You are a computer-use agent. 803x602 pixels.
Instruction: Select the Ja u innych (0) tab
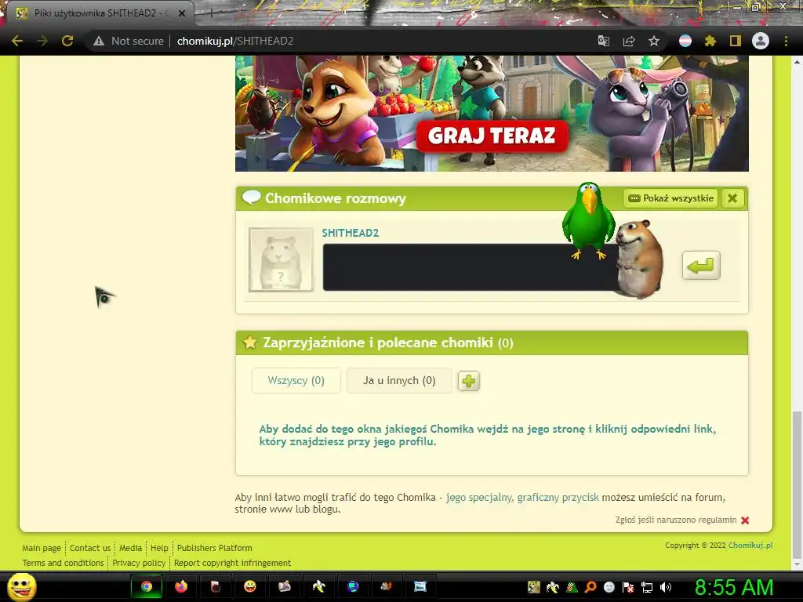tap(399, 380)
